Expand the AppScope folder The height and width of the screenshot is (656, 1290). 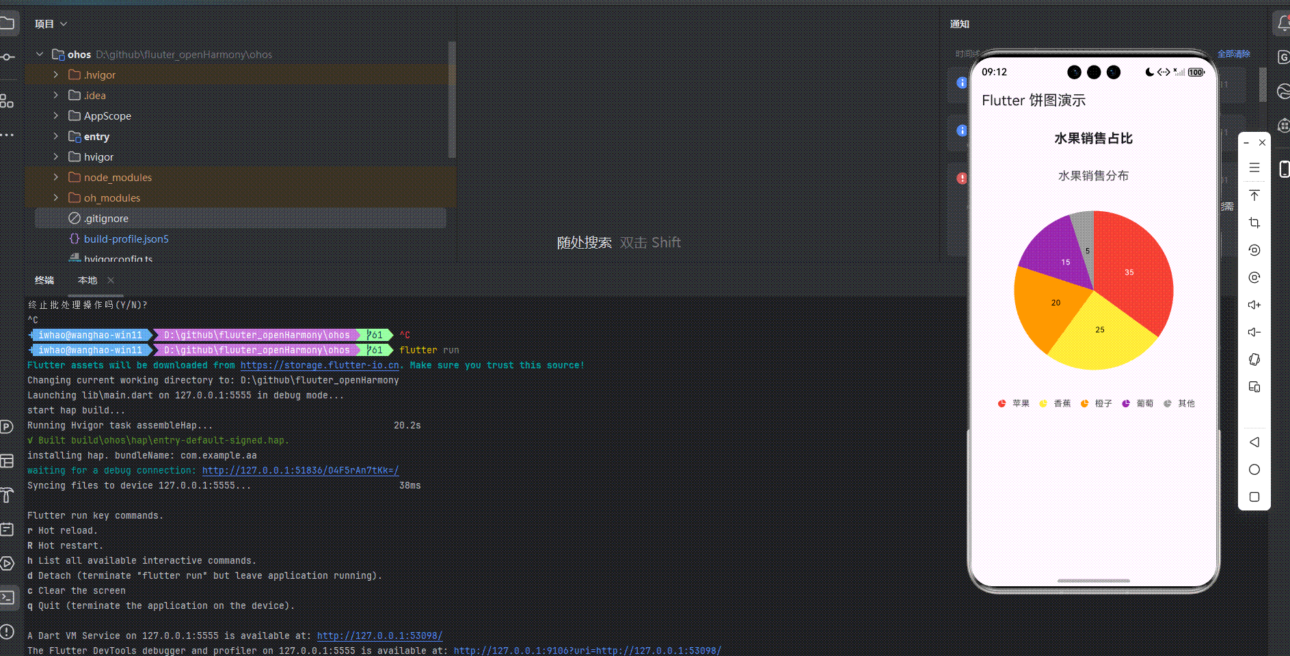point(56,115)
